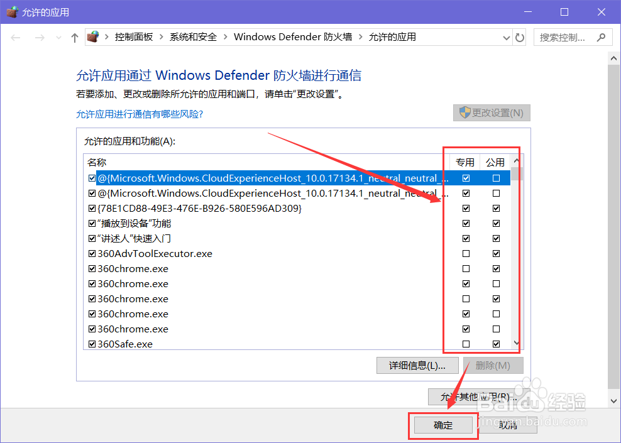621x443 pixels.
Task: Uncheck the {78E1CD88-49E3-476E-B926-580E596AD309} entry checkbox
Action: point(92,208)
